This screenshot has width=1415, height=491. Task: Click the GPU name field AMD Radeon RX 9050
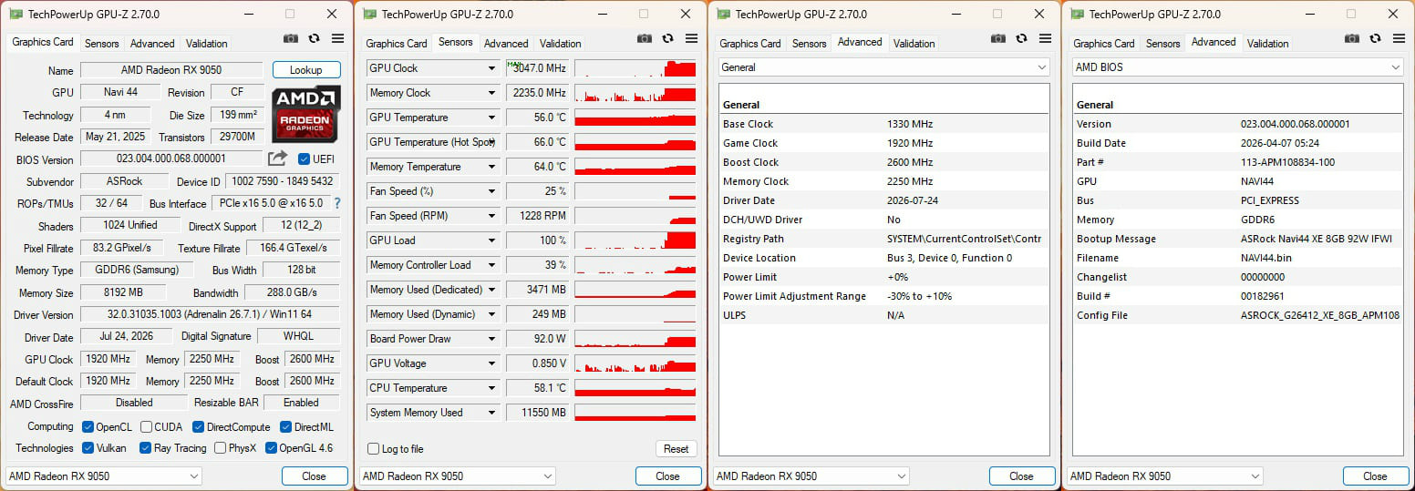point(171,70)
